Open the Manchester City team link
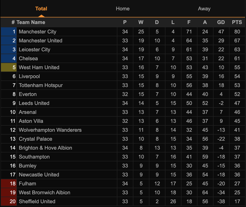246x207 pixels. pos(38,32)
